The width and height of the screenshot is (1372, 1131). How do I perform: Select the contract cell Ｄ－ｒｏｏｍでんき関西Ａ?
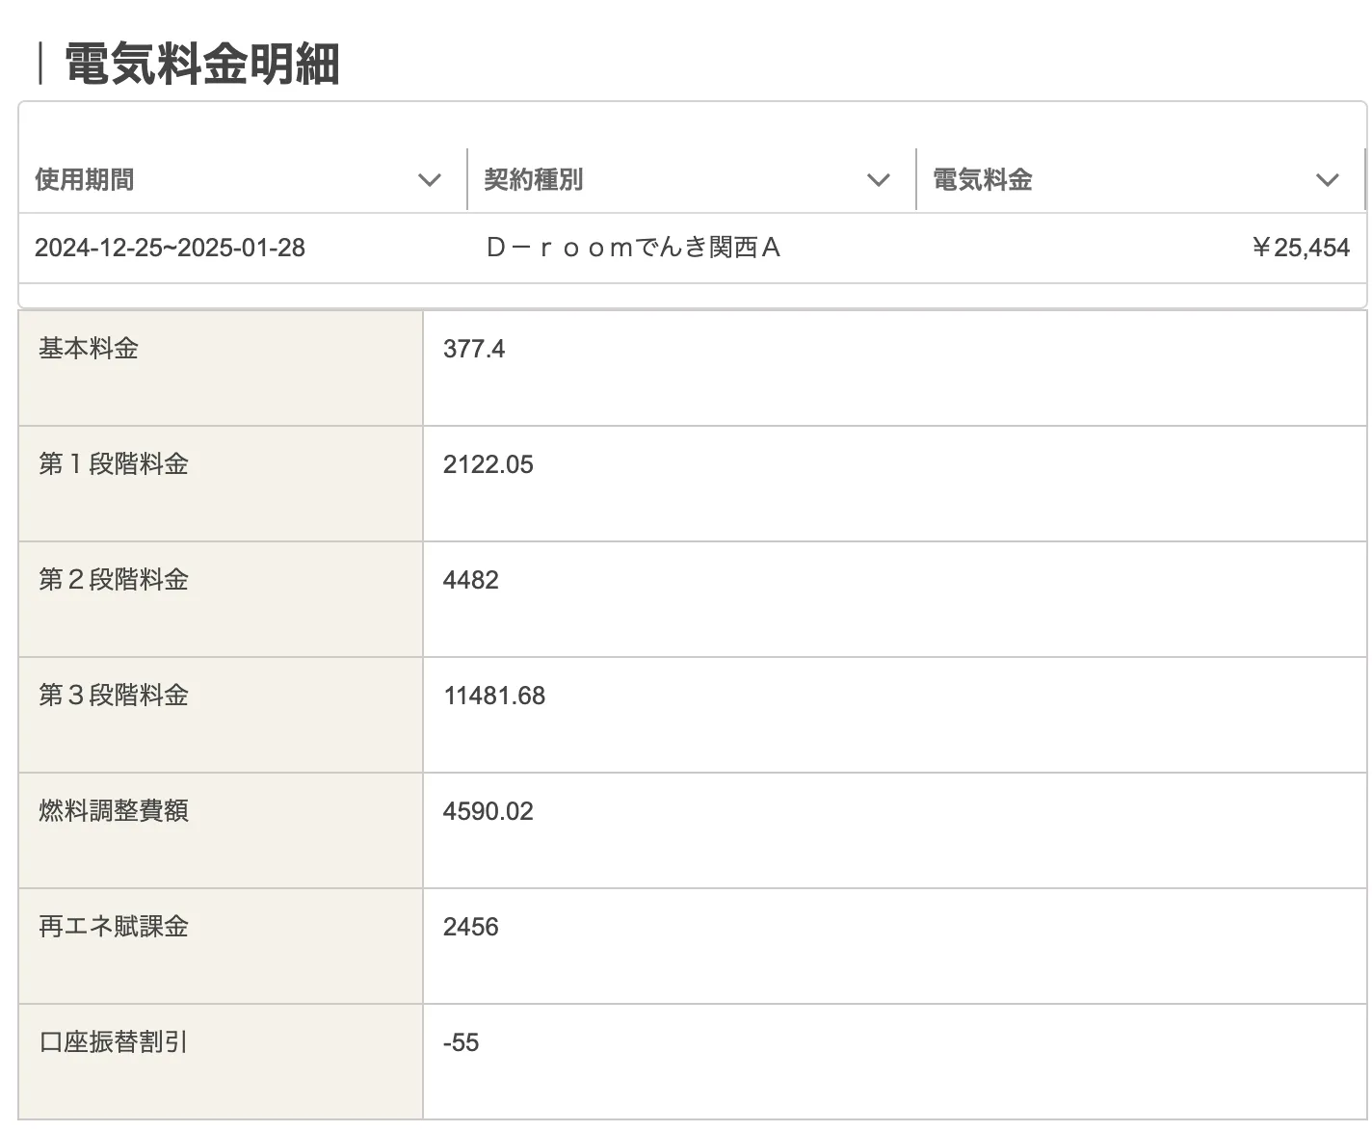[x=633, y=248]
